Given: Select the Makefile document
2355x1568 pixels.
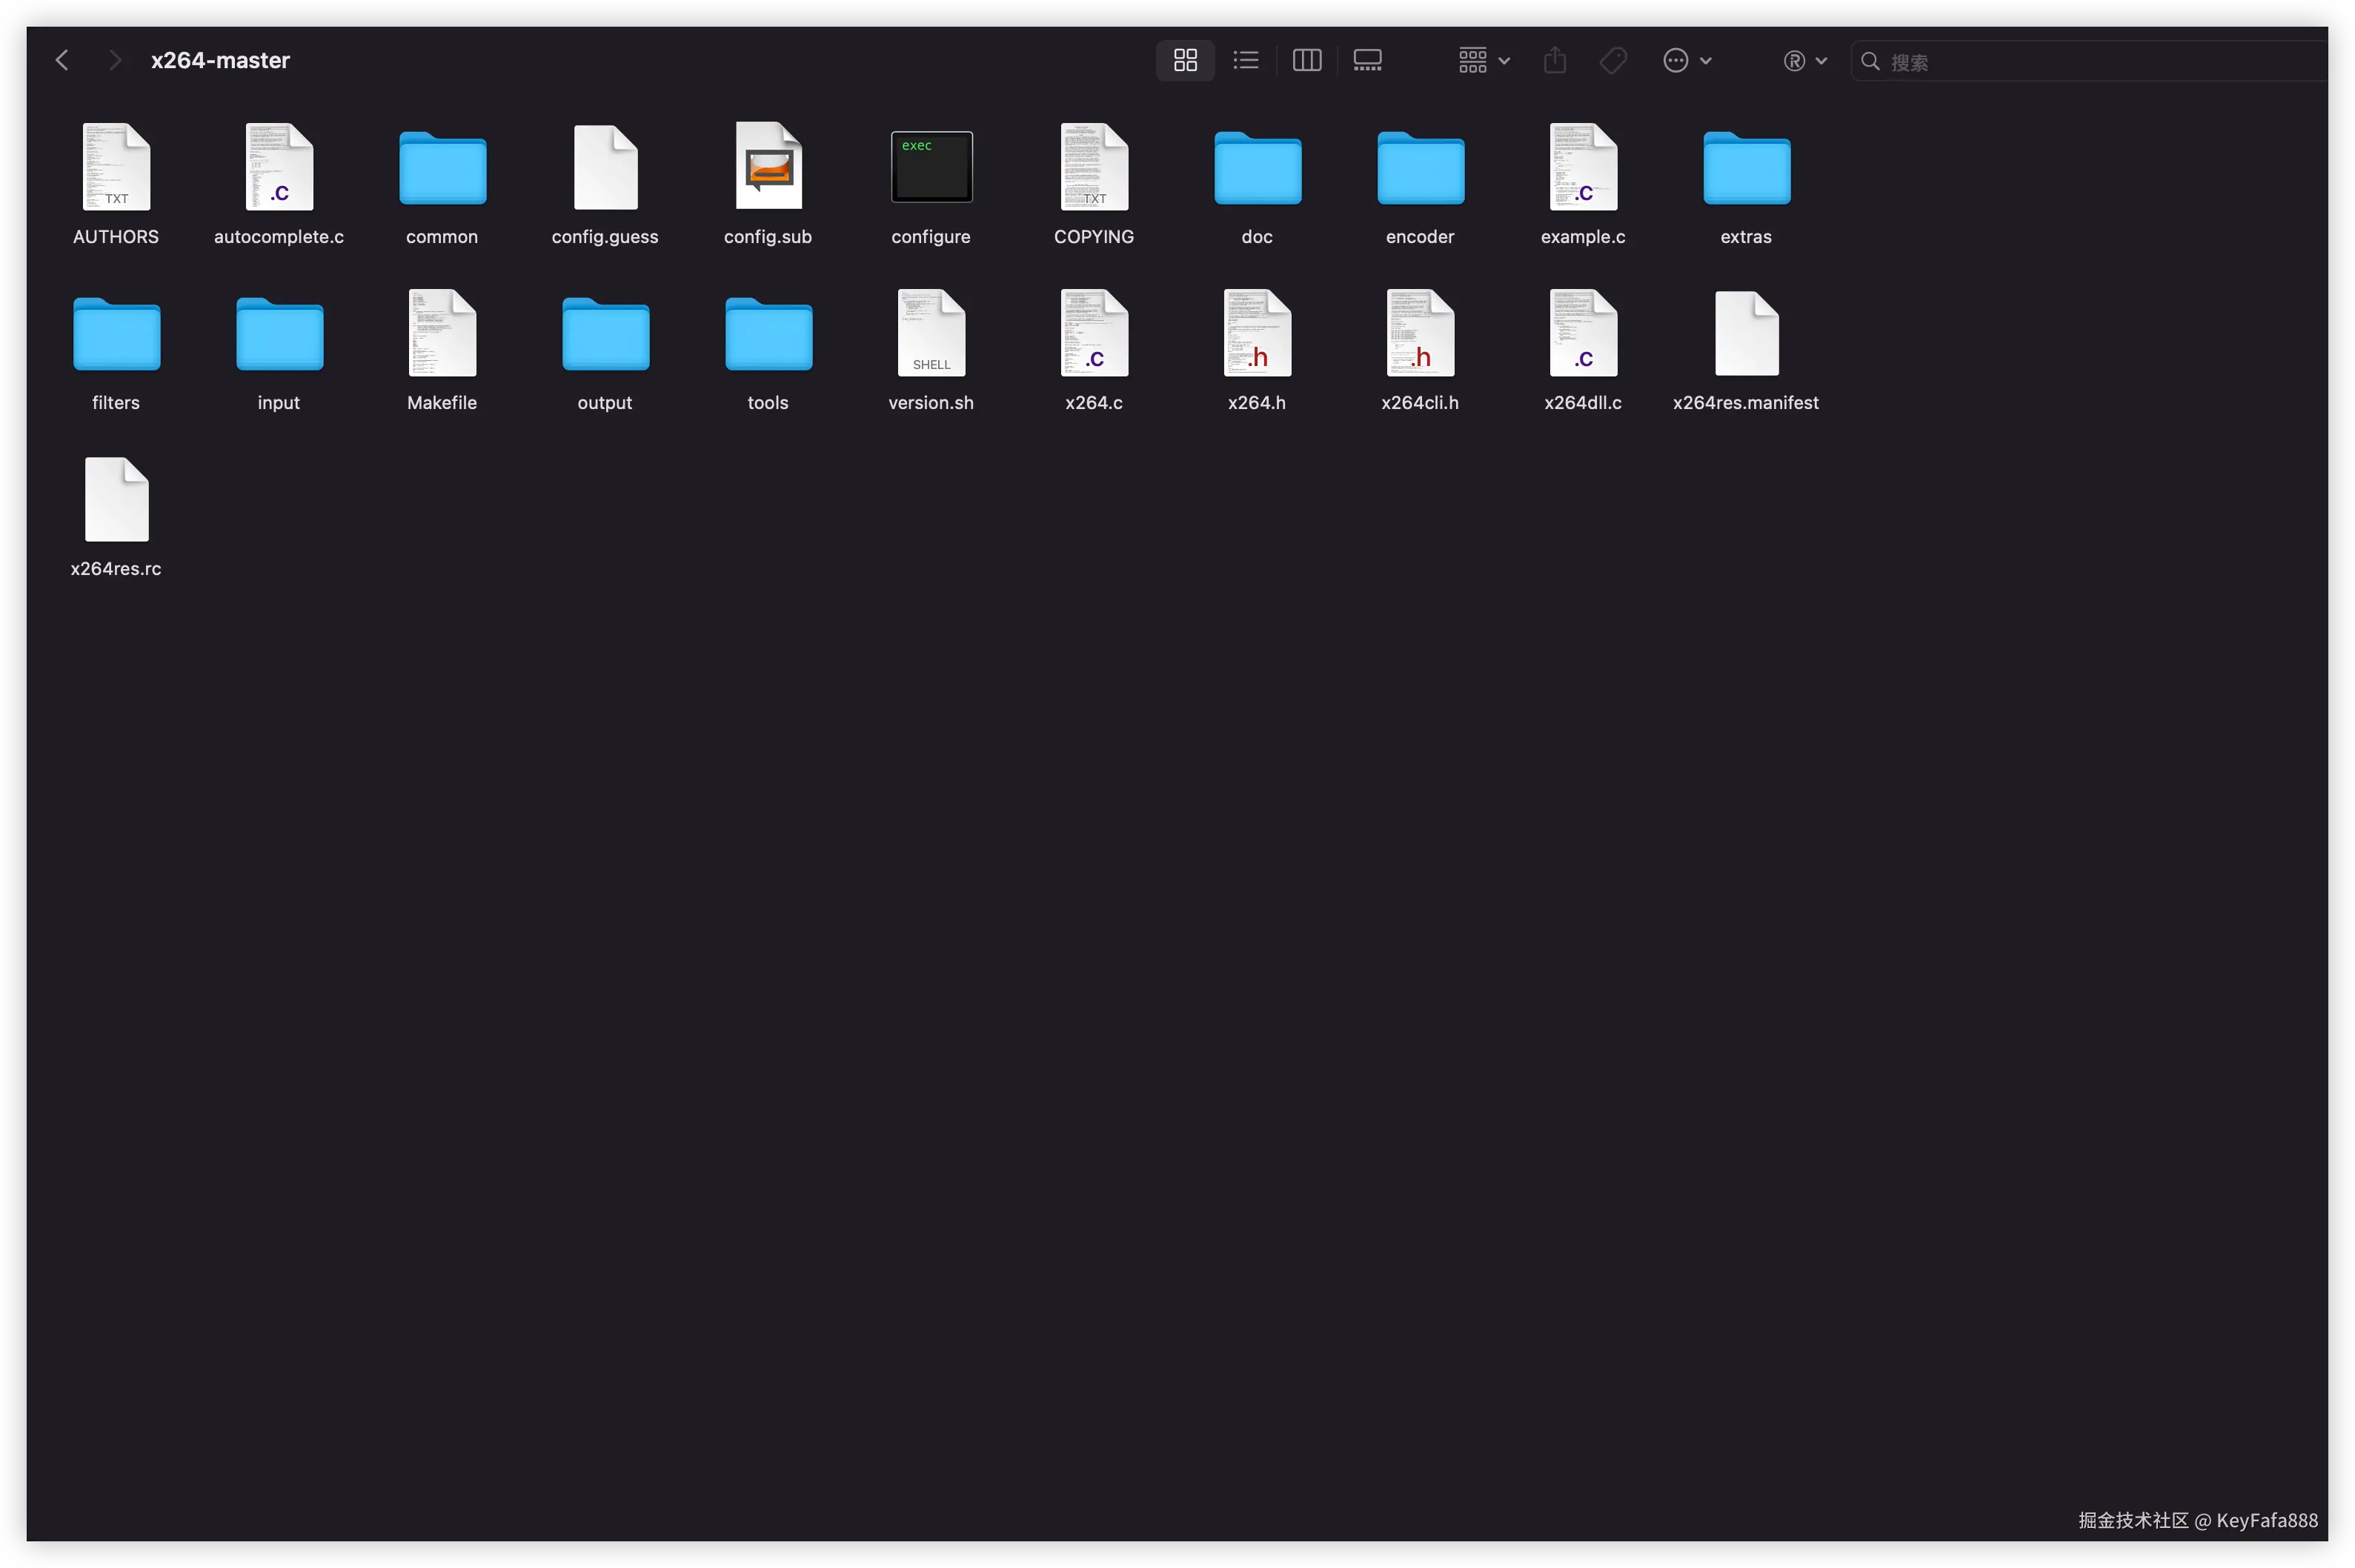Looking at the screenshot, I should coord(442,333).
